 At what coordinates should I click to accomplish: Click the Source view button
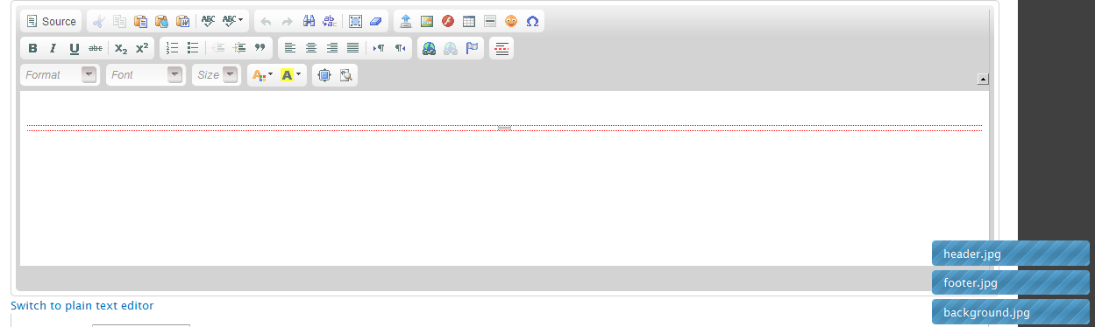pyautogui.click(x=51, y=21)
